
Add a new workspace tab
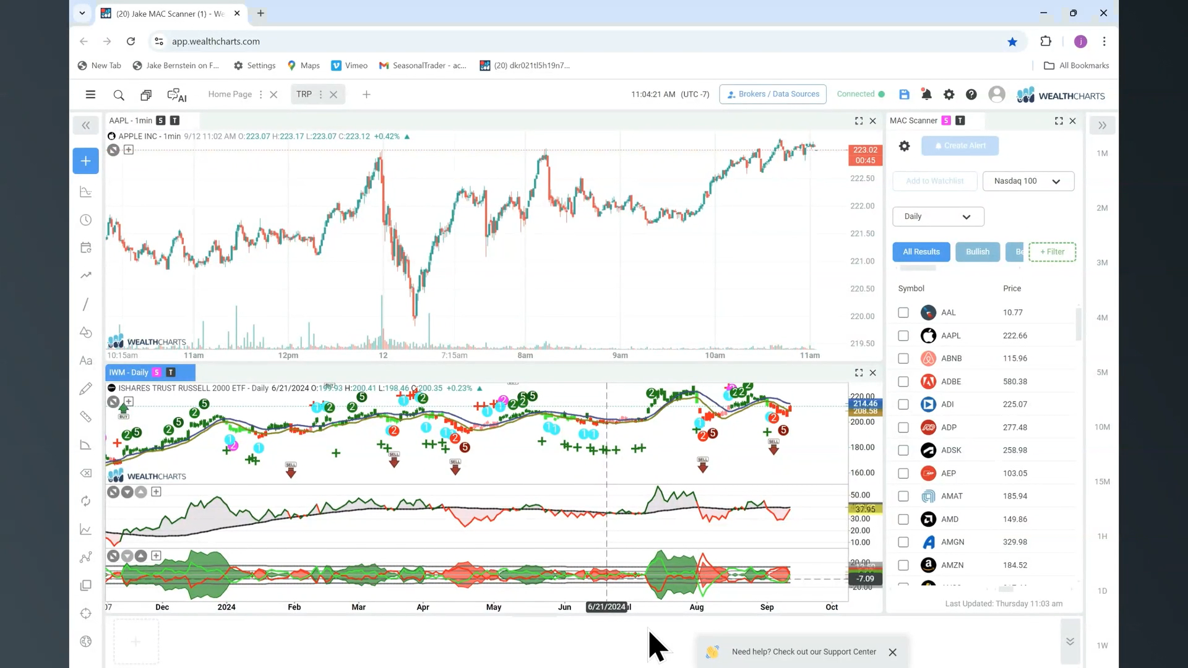366,95
